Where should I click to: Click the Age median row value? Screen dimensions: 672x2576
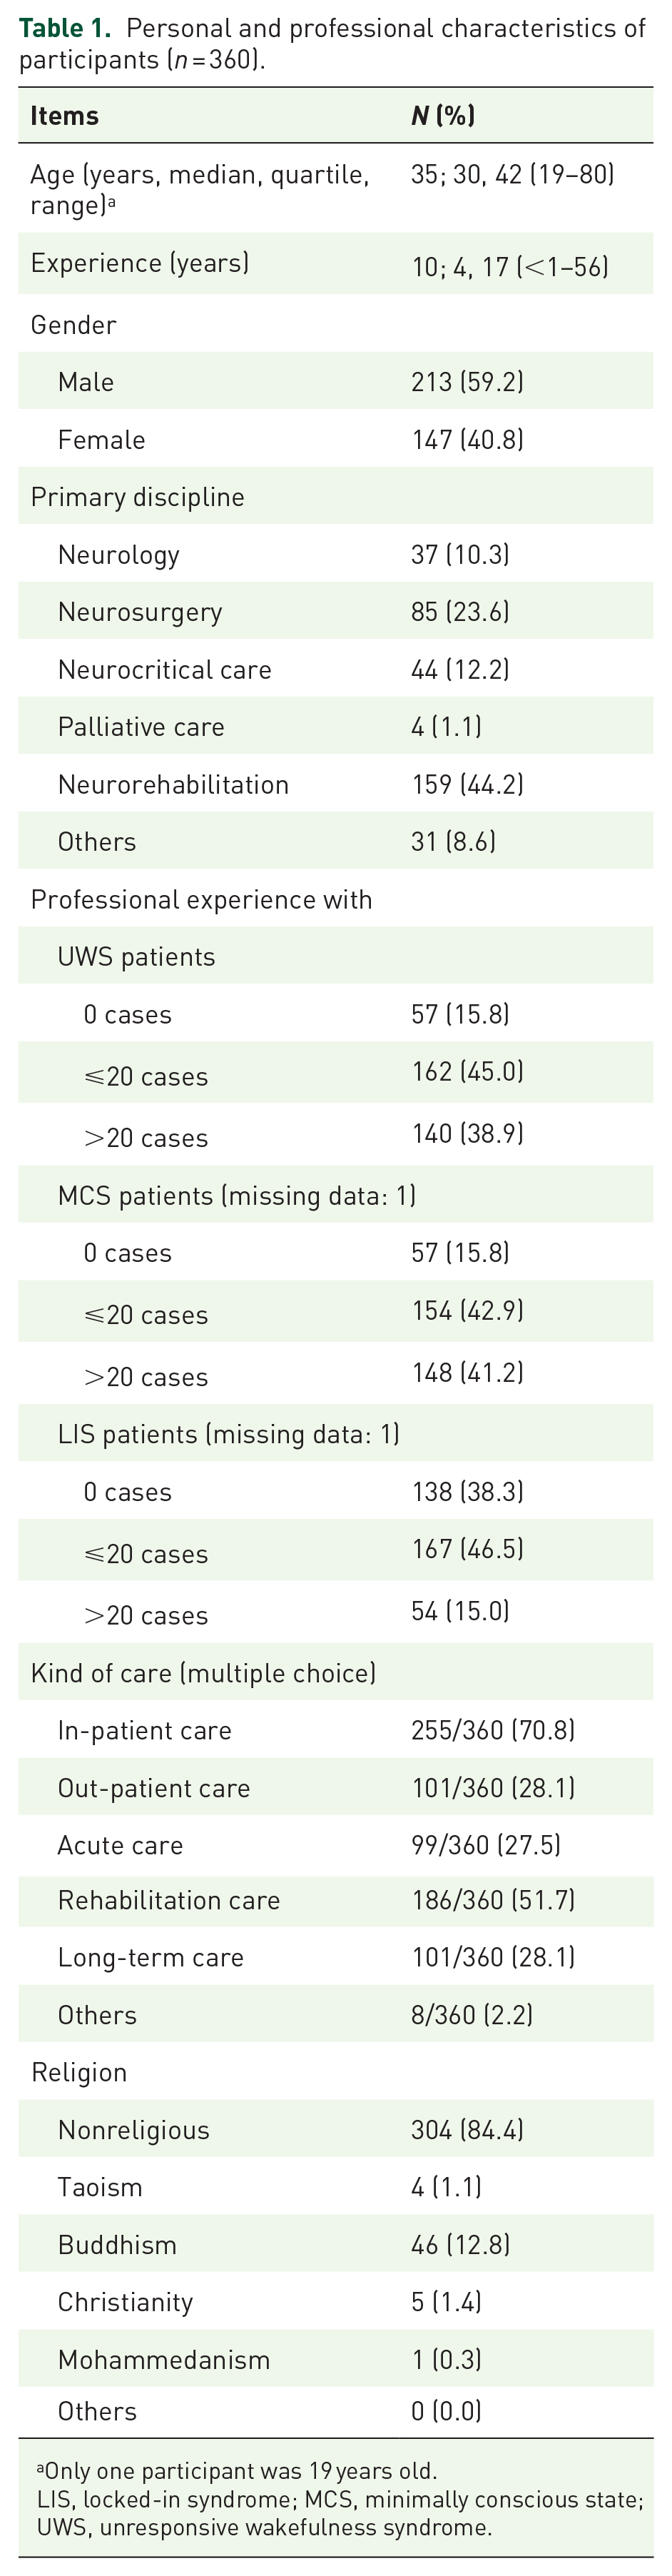512,174
